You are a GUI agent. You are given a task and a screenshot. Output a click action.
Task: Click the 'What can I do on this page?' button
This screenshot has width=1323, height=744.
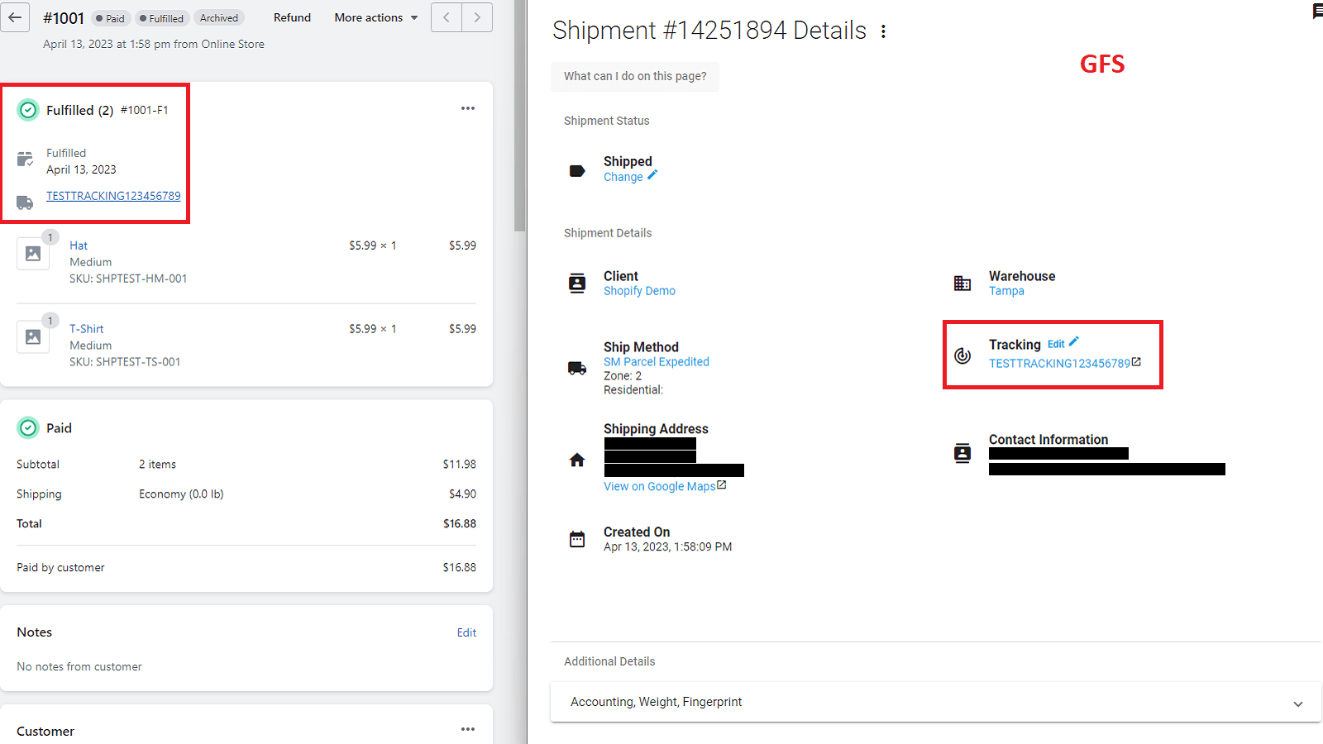click(x=634, y=76)
